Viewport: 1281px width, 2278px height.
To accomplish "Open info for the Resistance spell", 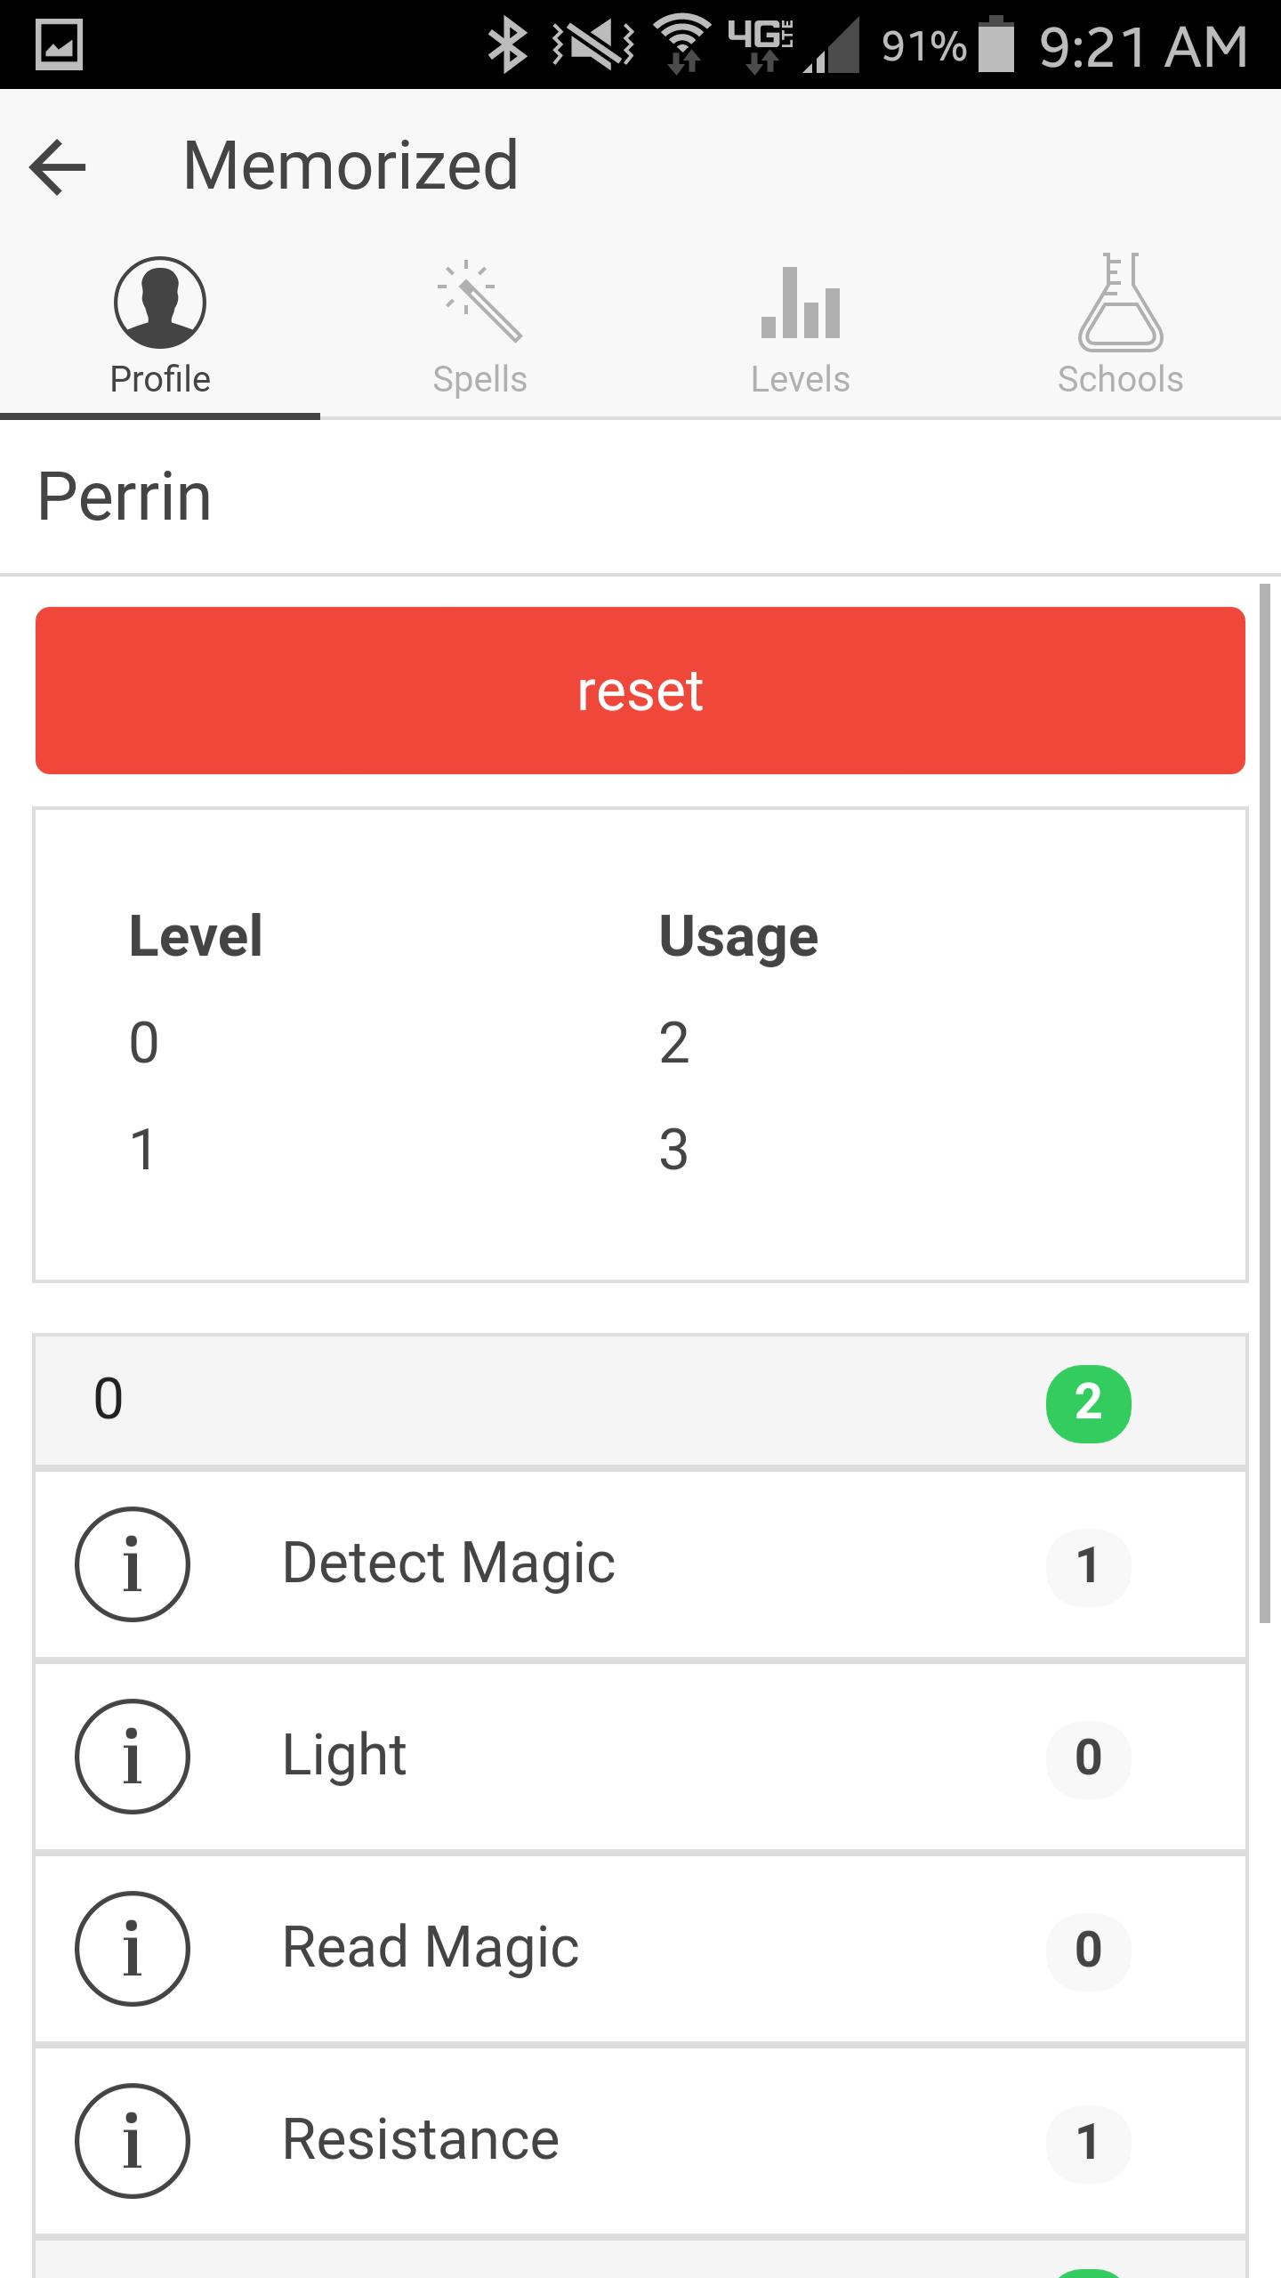I will point(133,2138).
